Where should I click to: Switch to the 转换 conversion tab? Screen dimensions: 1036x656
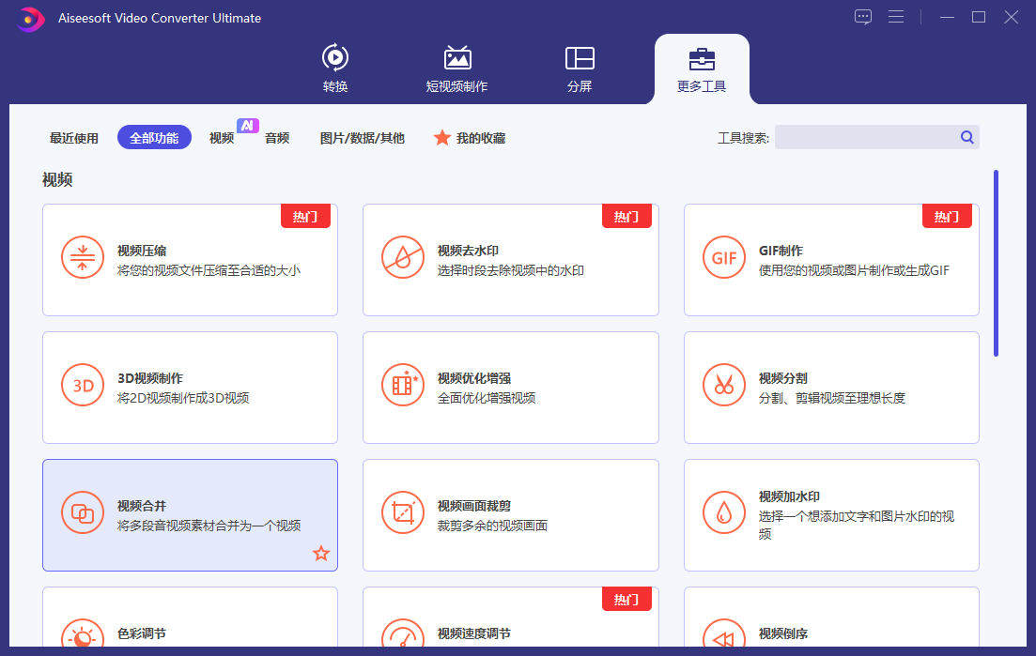click(x=335, y=68)
